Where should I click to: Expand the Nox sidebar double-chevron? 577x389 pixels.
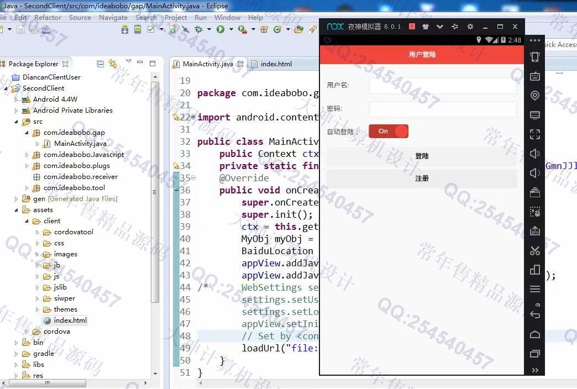(x=534, y=370)
